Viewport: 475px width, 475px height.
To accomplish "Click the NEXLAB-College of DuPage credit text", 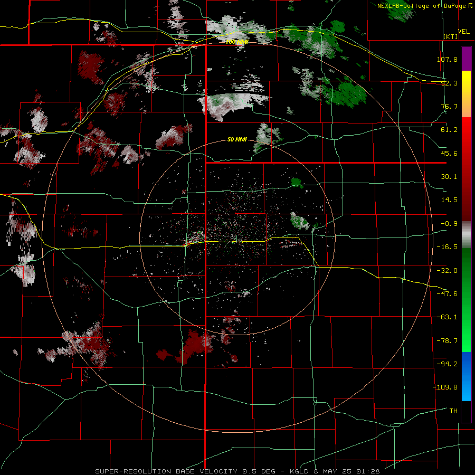I will pos(422,6).
